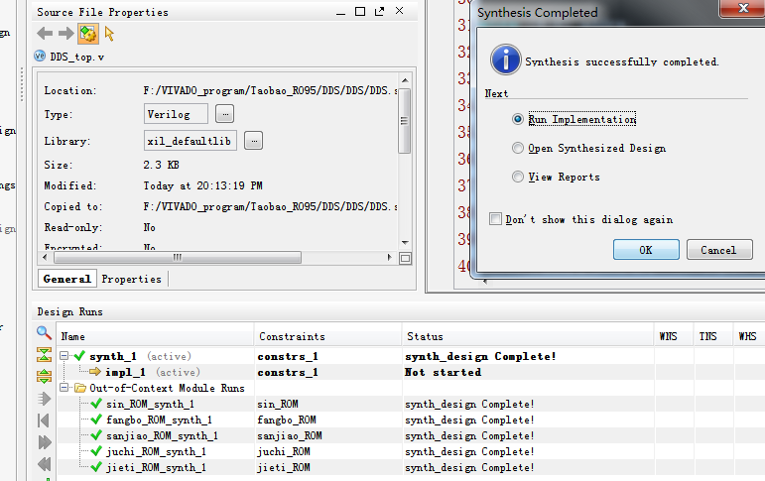Screen dimensions: 765x481
Task: Click the forward arrow in Source File Properties
Action: click(x=64, y=34)
